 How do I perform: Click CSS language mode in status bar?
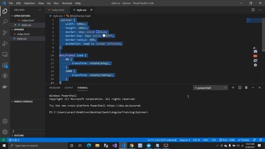pos(214,140)
